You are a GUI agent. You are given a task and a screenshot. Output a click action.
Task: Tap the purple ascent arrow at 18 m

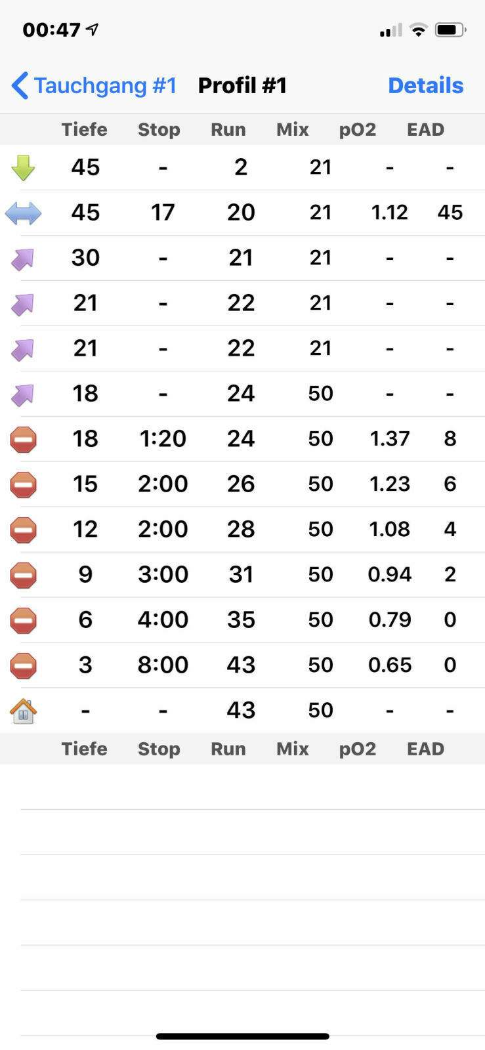coord(23,394)
